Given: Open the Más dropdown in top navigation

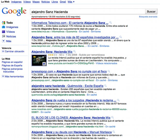Looking at the screenshot, I should (x=71, y=2).
